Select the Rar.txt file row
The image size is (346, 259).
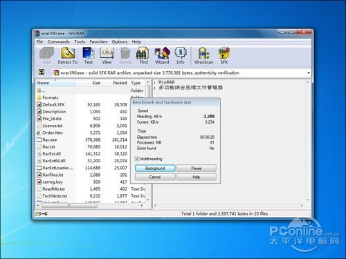click(x=91, y=146)
